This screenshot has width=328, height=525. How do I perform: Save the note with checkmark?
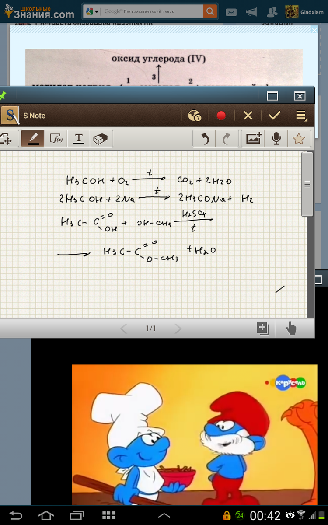click(x=275, y=115)
